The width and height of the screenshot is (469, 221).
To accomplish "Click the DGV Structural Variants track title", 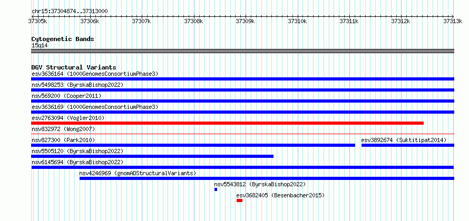I will coord(74,67).
